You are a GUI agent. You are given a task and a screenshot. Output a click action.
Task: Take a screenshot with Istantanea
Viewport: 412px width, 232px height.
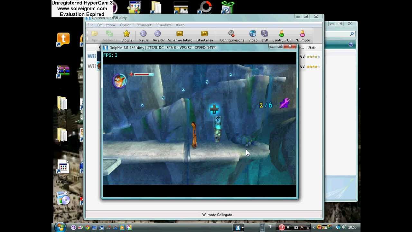click(204, 36)
